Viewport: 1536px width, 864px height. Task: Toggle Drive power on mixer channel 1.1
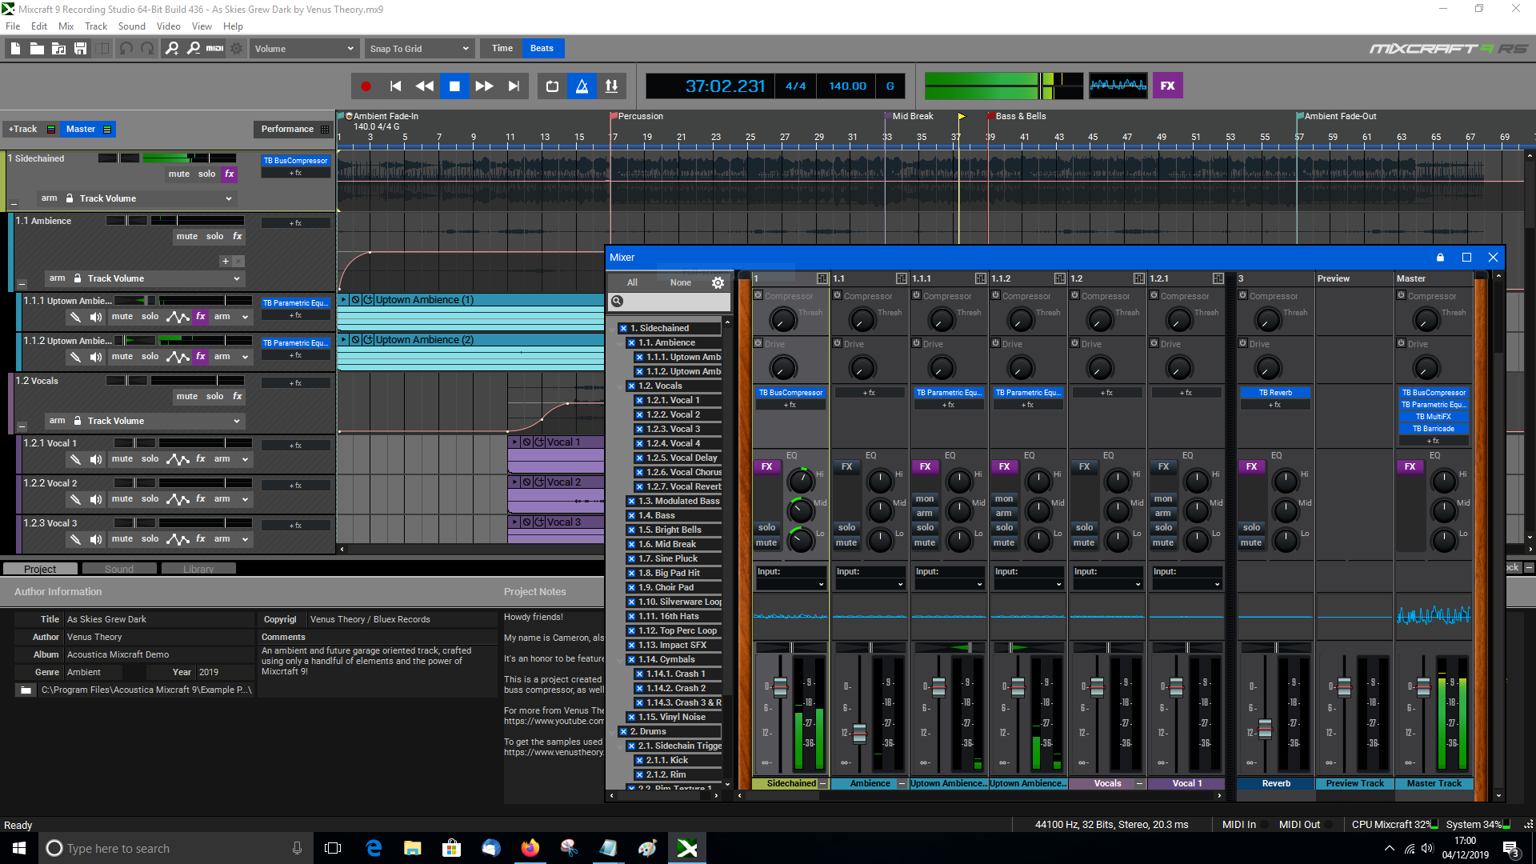[838, 343]
